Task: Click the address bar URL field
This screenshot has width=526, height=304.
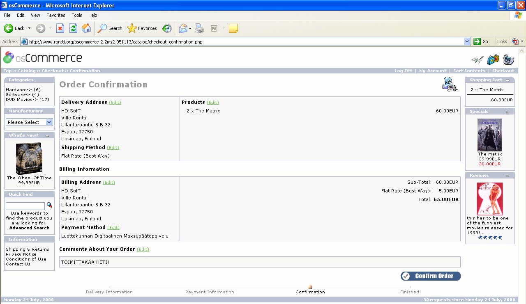Action: (246, 41)
